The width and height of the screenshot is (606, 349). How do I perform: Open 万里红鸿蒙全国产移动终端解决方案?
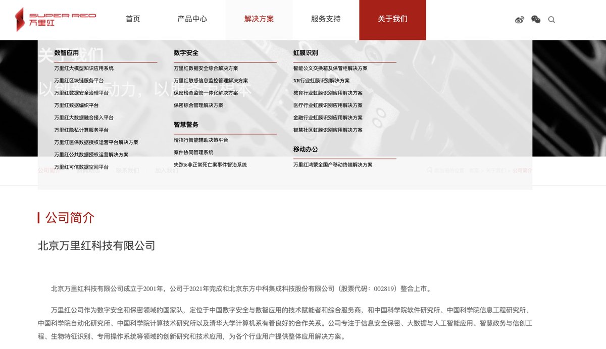[333, 165]
